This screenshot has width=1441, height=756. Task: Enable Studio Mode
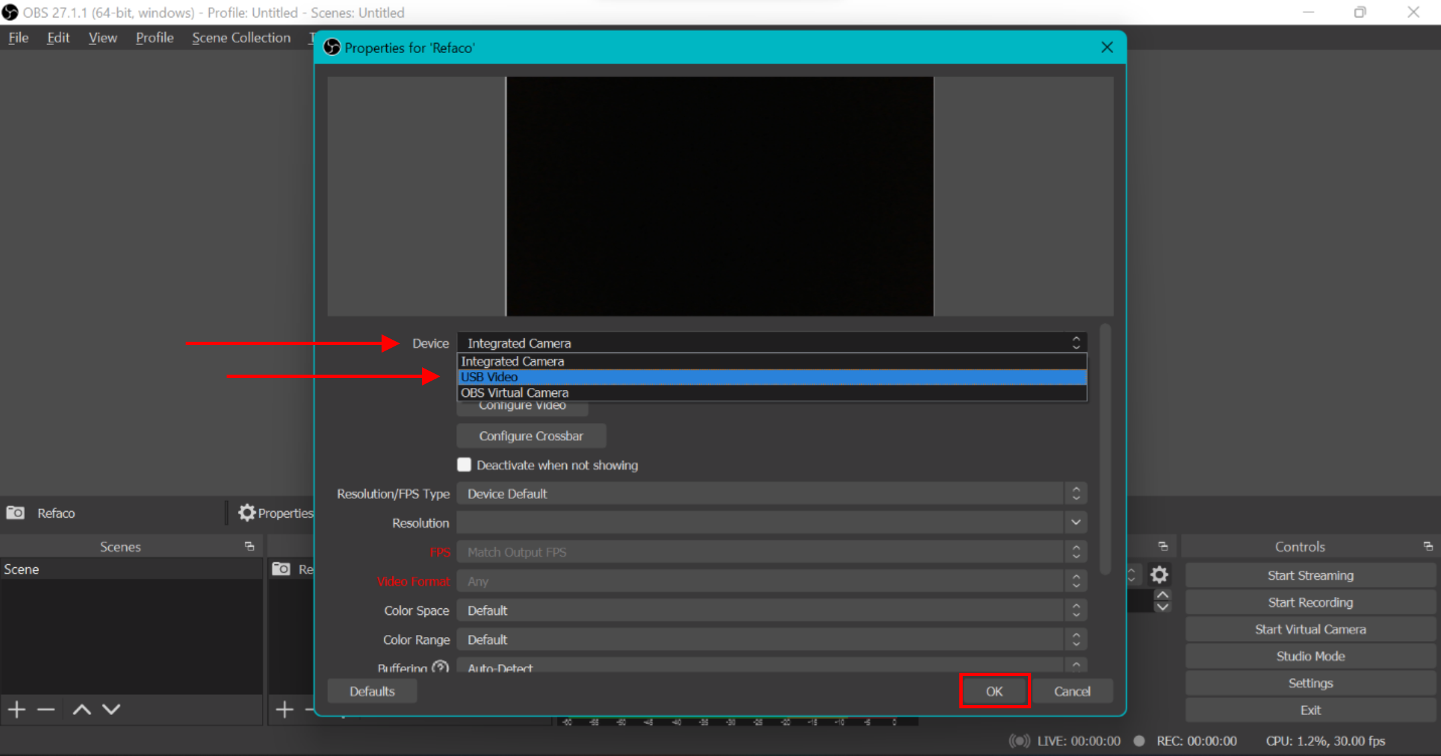tap(1310, 656)
